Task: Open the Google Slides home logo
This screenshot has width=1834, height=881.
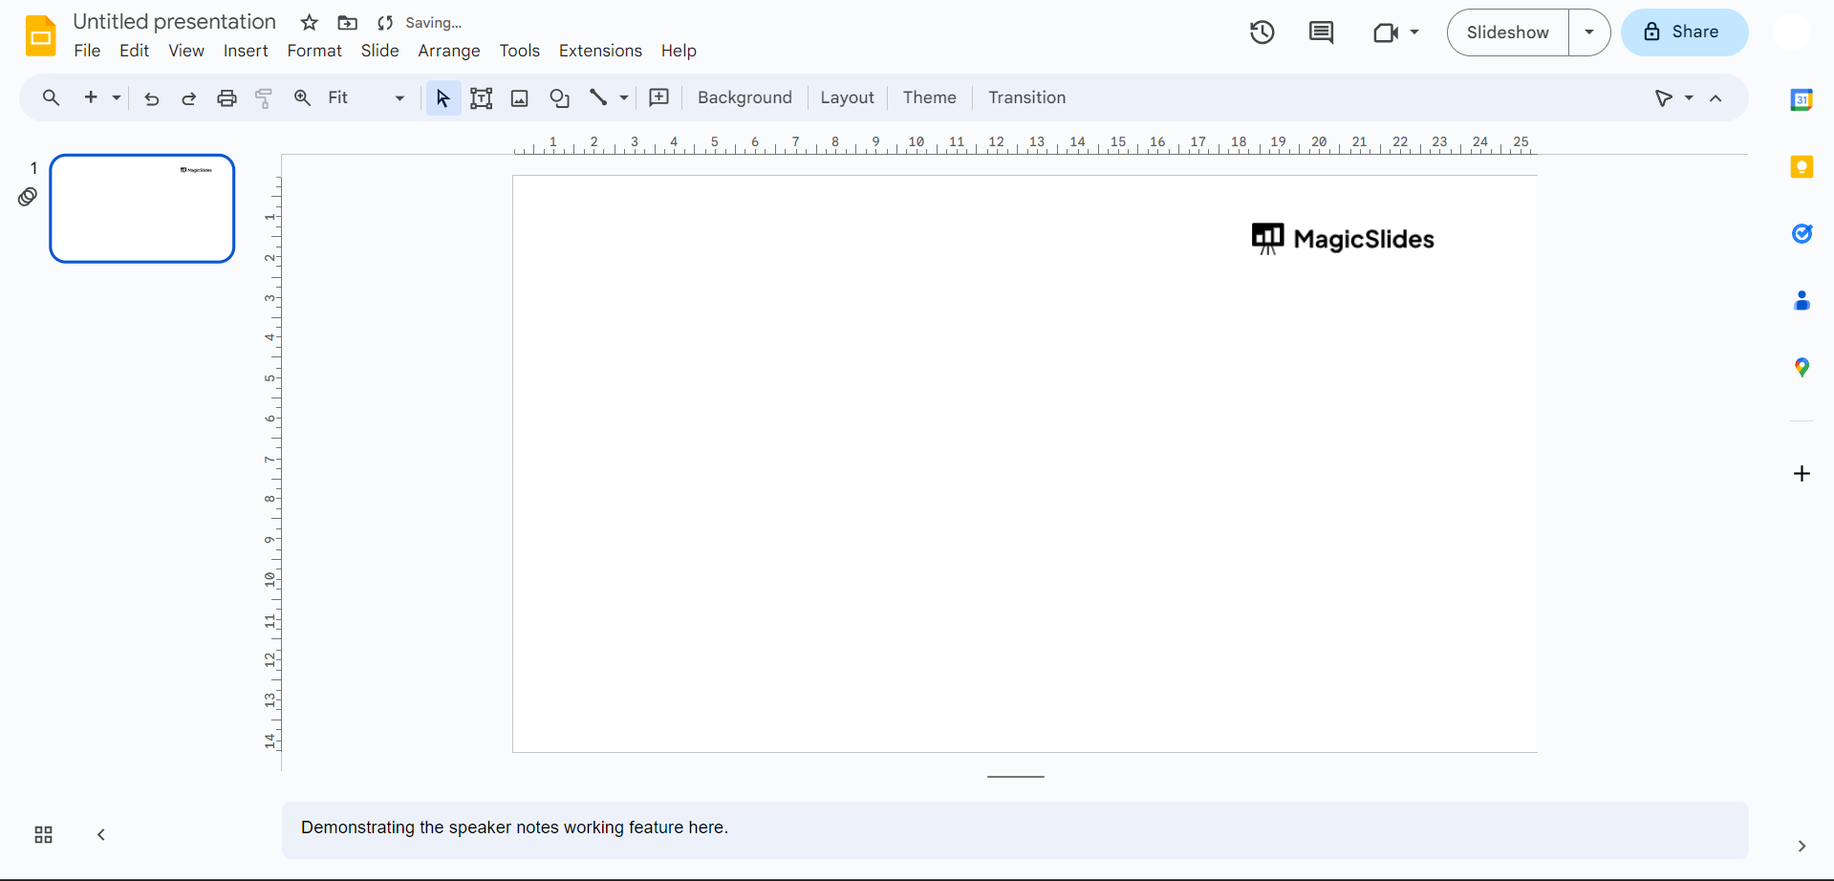Action: click(x=40, y=36)
